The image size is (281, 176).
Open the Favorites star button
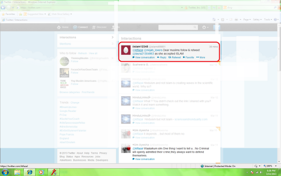point(8,14)
